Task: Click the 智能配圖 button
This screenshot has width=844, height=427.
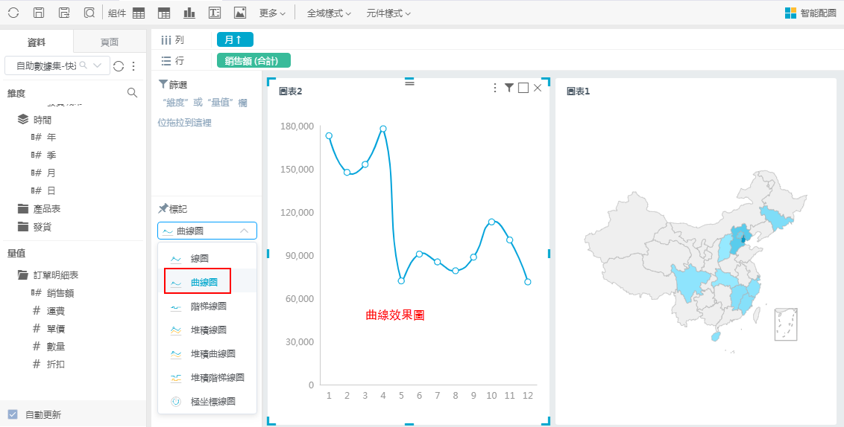Action: click(810, 13)
